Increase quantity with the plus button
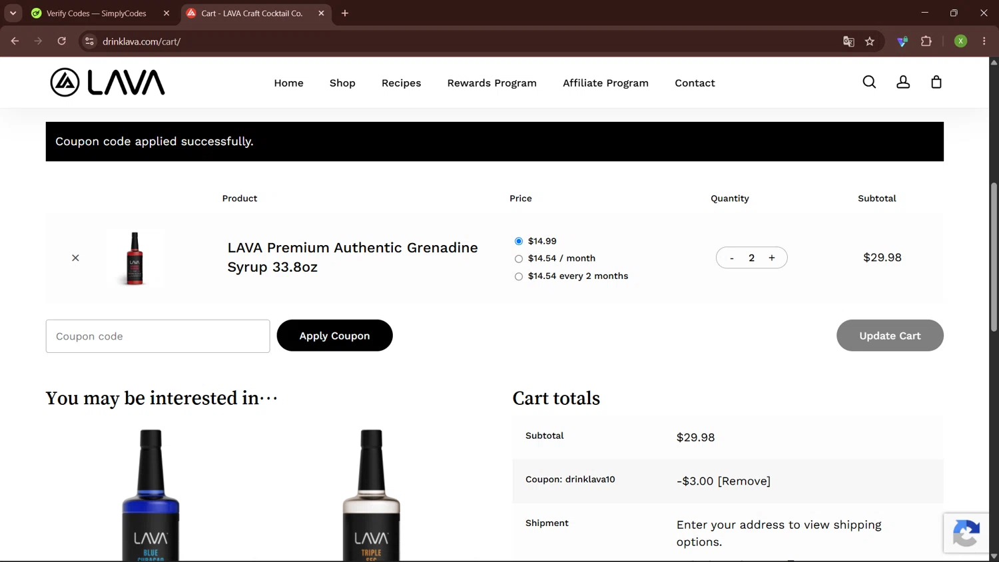Image resolution: width=999 pixels, height=562 pixels. pyautogui.click(x=772, y=258)
